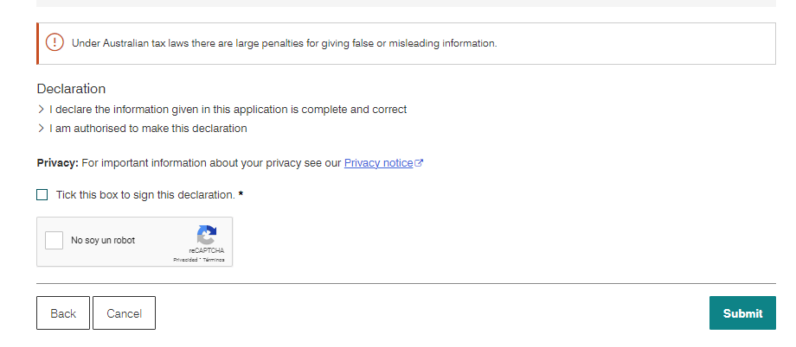Click 'Tick this box to sign this declaration' label
This screenshot has width=796, height=347.
(x=144, y=195)
